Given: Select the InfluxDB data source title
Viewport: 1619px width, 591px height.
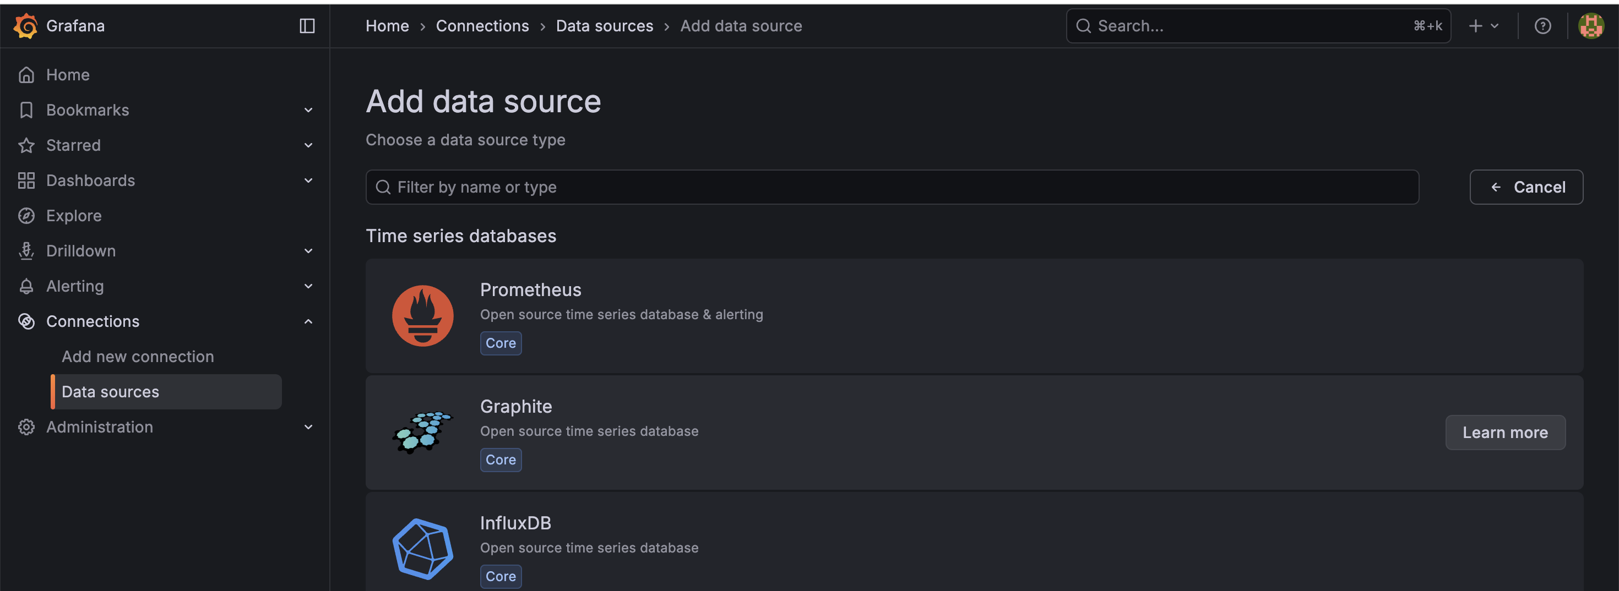Looking at the screenshot, I should pos(515,523).
